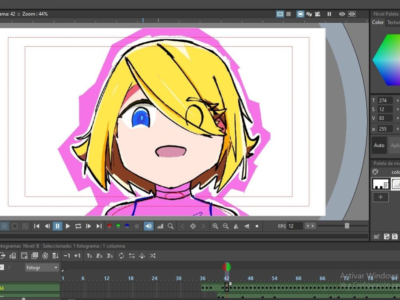The height and width of the screenshot is (300, 400).
Task: Click freeze viewer pause icon
Action: coord(329,14)
